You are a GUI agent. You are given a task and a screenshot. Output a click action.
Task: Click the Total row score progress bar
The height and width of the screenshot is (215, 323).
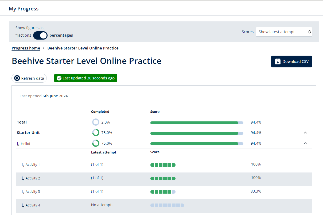pyautogui.click(x=197, y=123)
